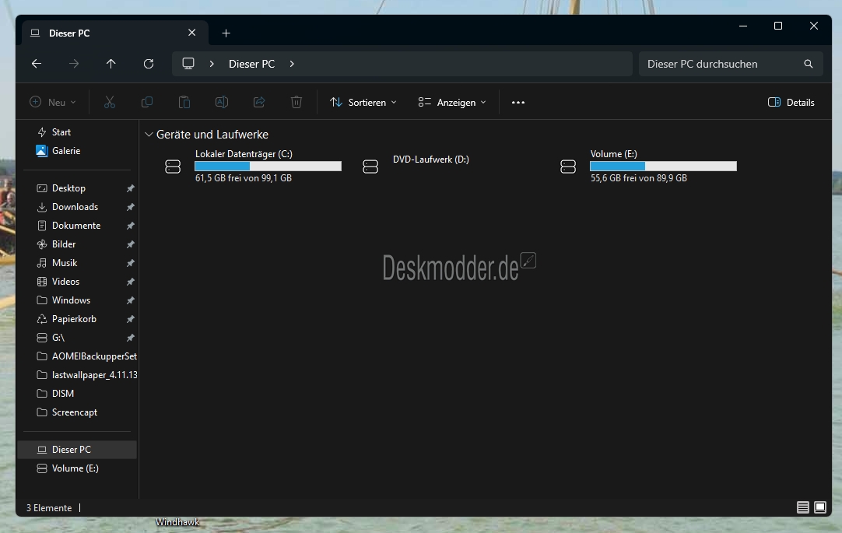Switch to the details list view icon
Image resolution: width=842 pixels, height=533 pixels.
click(x=803, y=507)
